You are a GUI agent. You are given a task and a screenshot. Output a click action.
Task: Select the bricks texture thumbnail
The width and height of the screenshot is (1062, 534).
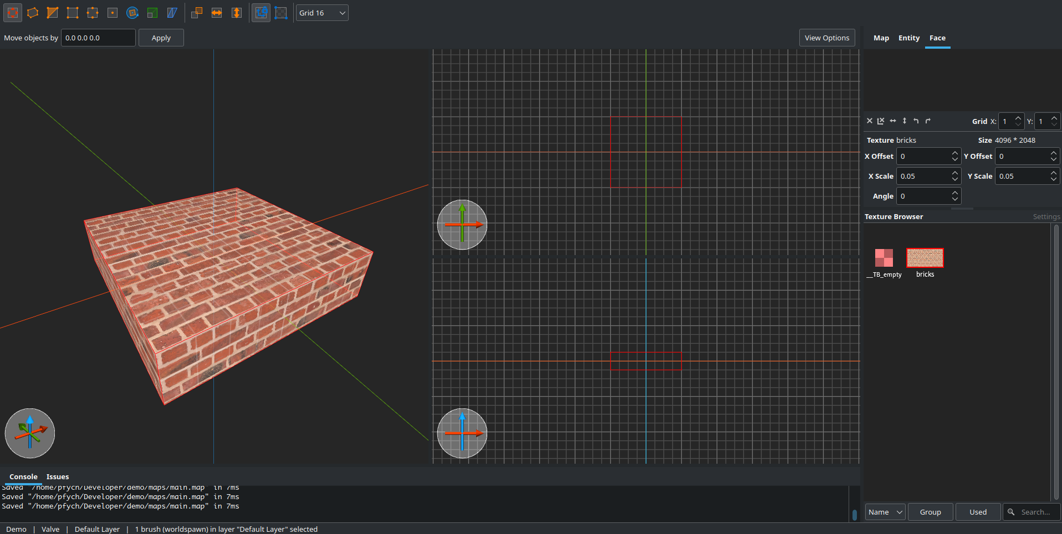(925, 258)
